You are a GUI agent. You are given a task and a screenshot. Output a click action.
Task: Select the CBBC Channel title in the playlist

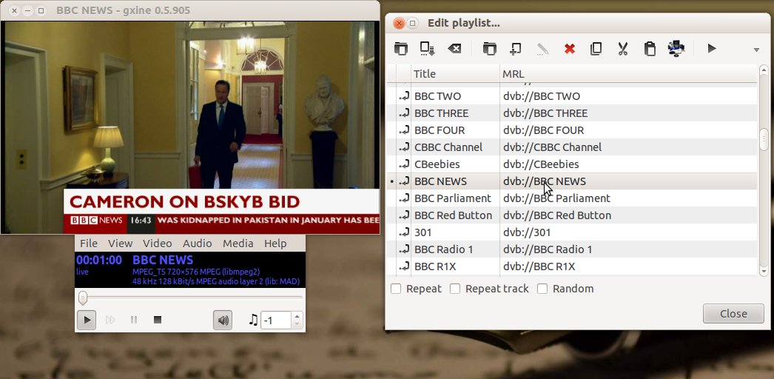[x=448, y=147]
